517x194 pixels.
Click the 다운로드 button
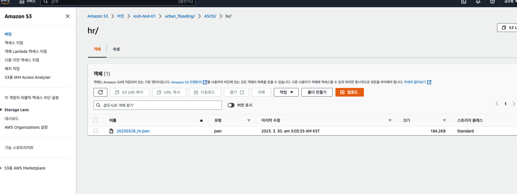(x=205, y=92)
